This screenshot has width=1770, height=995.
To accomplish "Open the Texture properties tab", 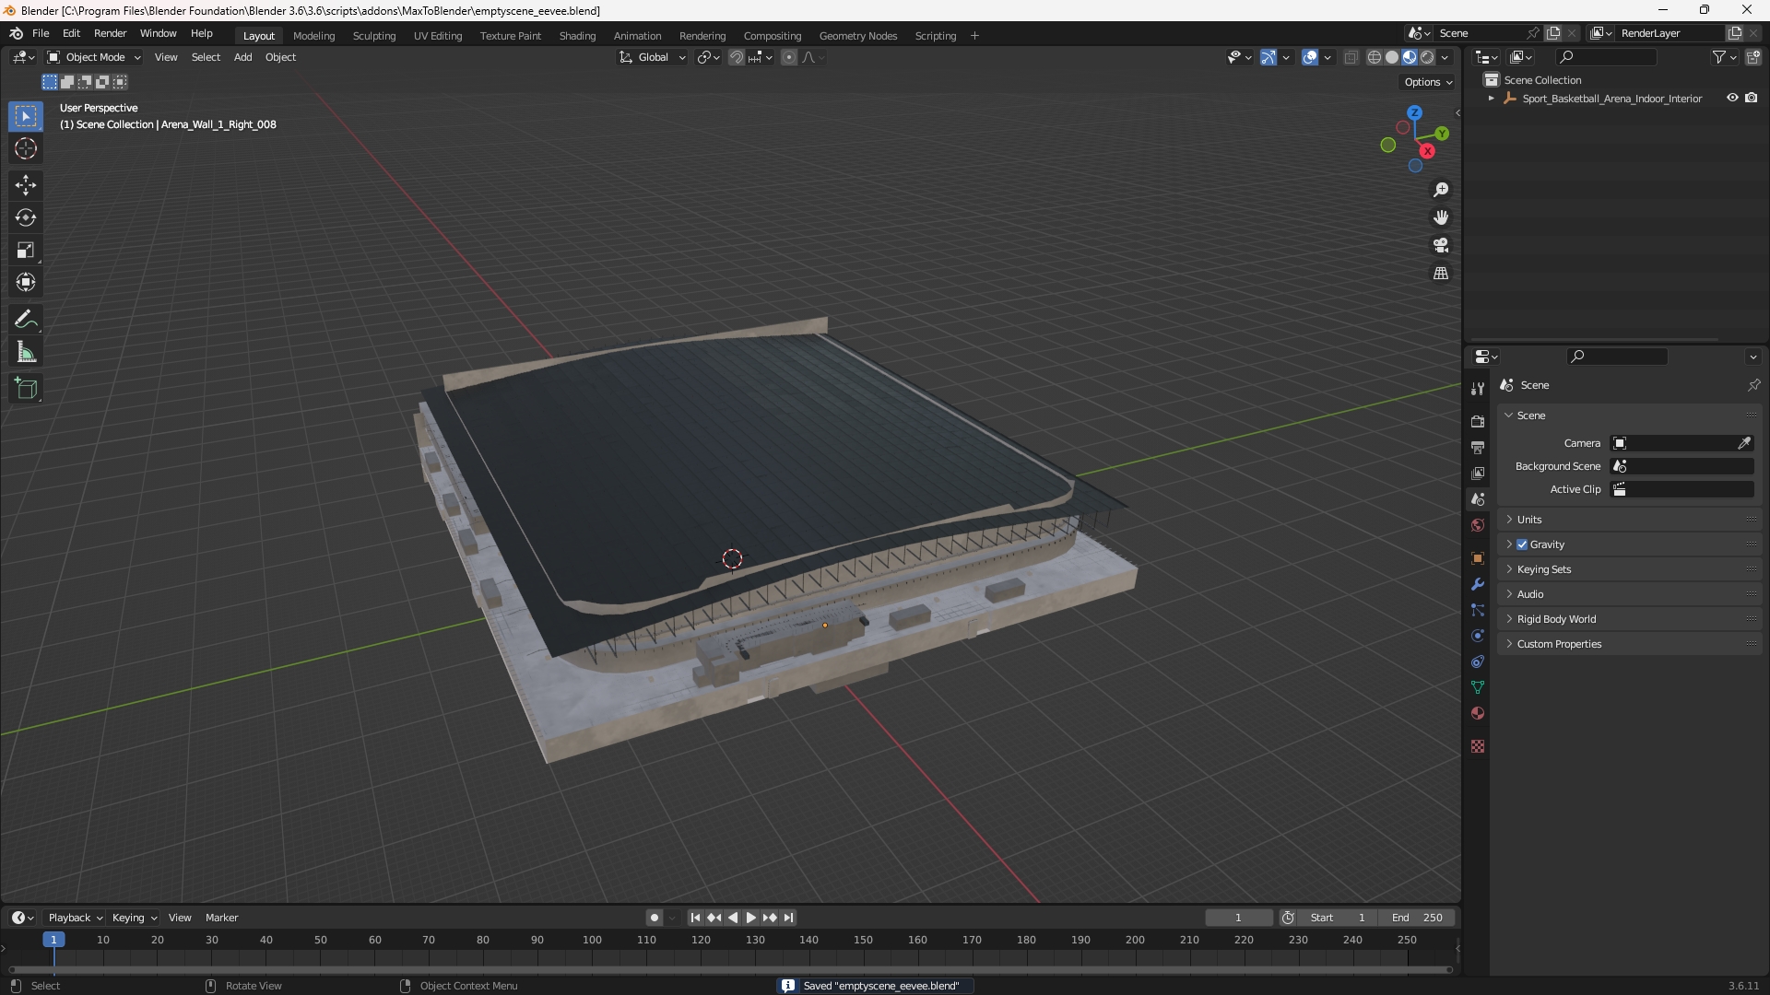I will point(1478,746).
